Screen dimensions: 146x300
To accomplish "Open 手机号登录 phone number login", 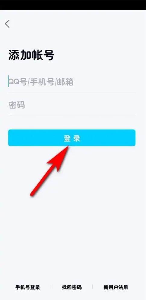I will (28, 287).
